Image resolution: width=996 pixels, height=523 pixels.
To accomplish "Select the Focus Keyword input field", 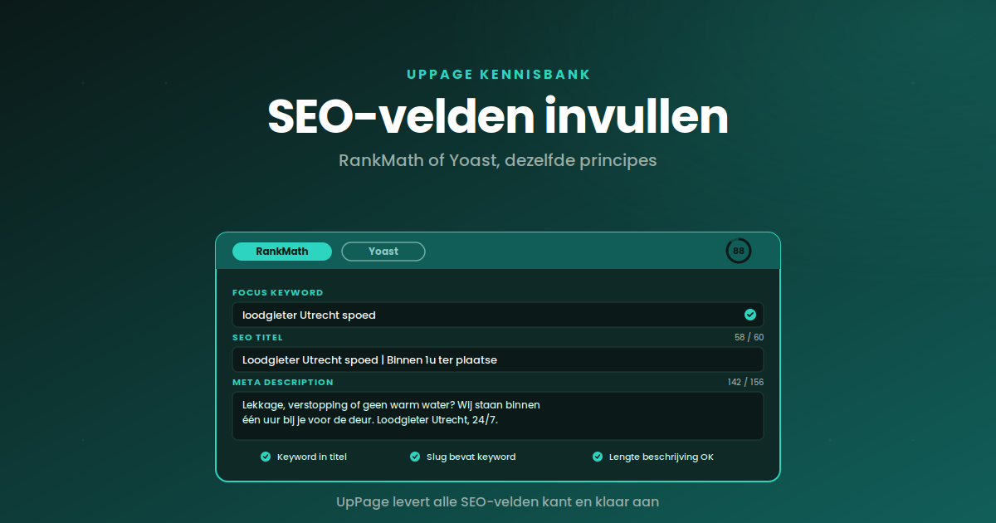I will 498,315.
